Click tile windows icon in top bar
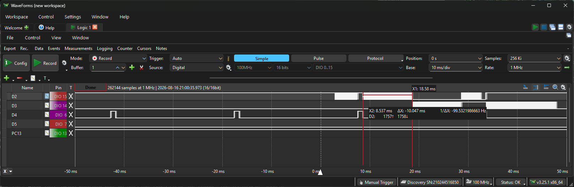 (x=561, y=27)
